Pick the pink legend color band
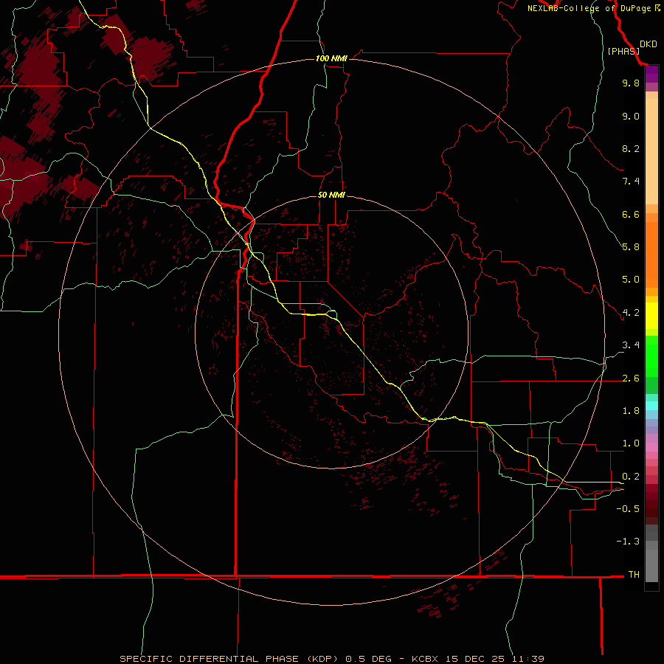The image size is (664, 664). (651, 447)
